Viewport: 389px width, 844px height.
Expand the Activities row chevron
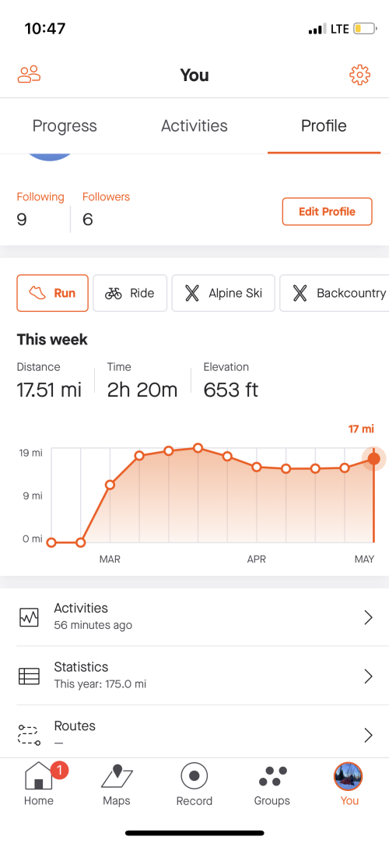click(369, 617)
